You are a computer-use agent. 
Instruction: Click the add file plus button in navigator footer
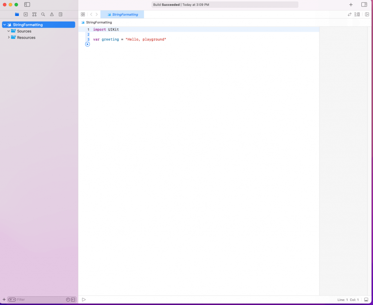[x=4, y=300]
